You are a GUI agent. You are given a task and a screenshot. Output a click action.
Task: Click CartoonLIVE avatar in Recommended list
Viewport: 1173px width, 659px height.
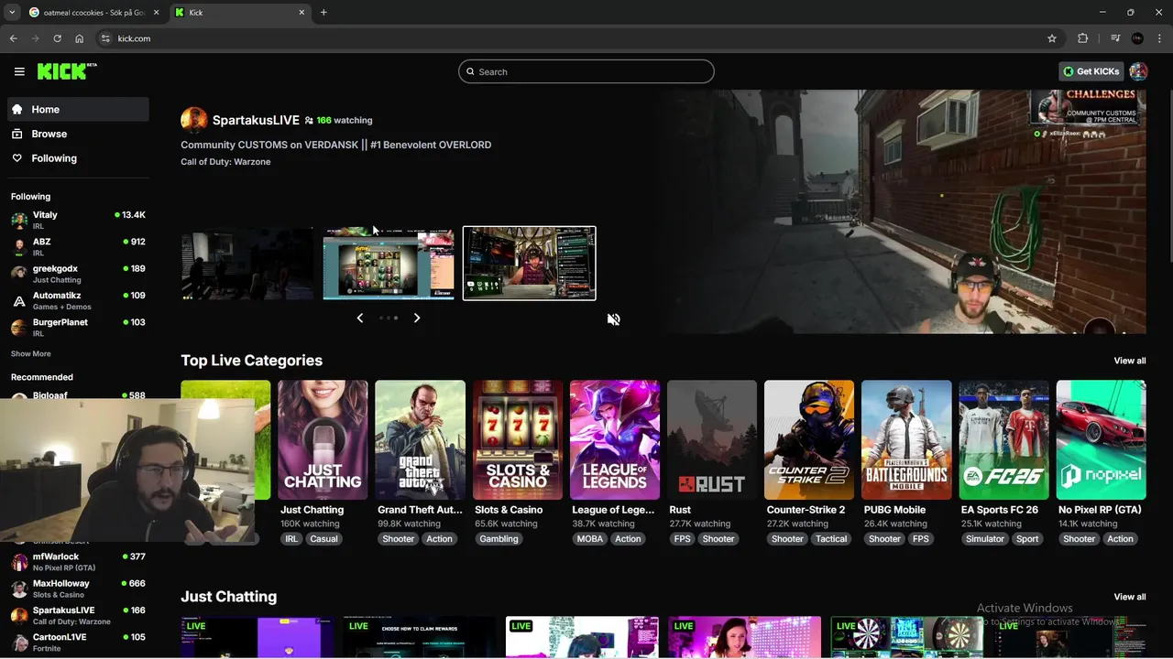[x=18, y=642]
